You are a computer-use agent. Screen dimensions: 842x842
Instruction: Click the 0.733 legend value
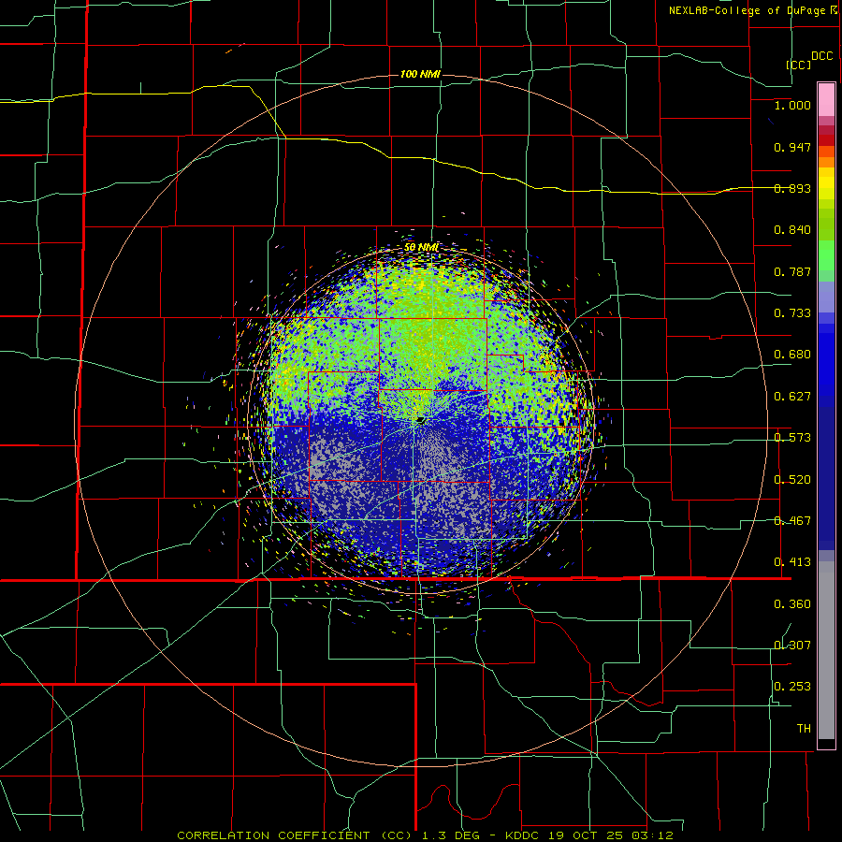click(x=792, y=313)
